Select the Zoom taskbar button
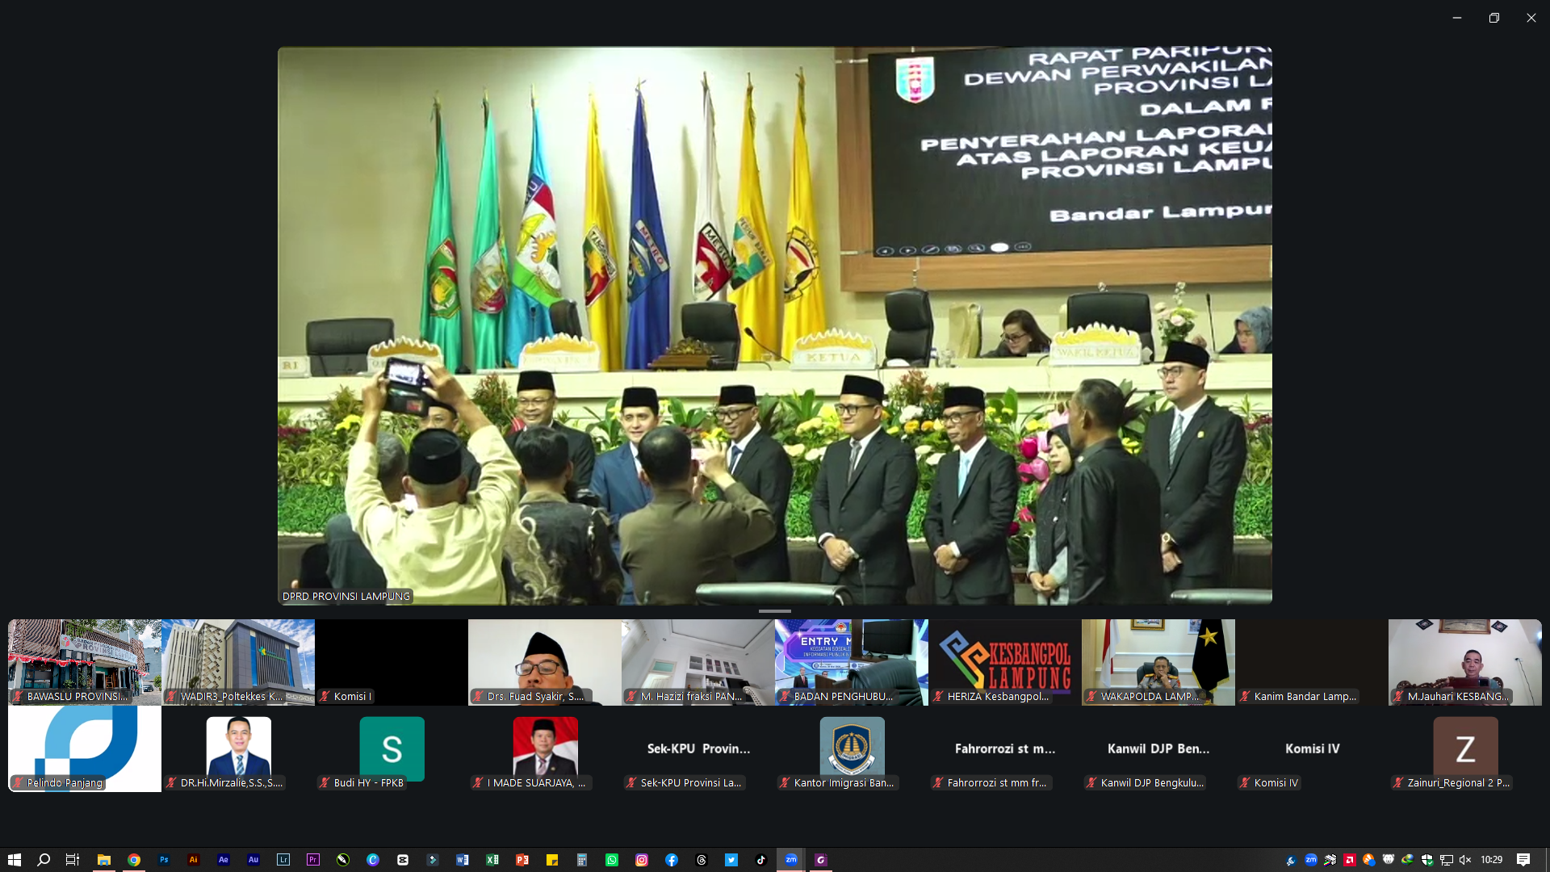The height and width of the screenshot is (872, 1550). tap(791, 860)
